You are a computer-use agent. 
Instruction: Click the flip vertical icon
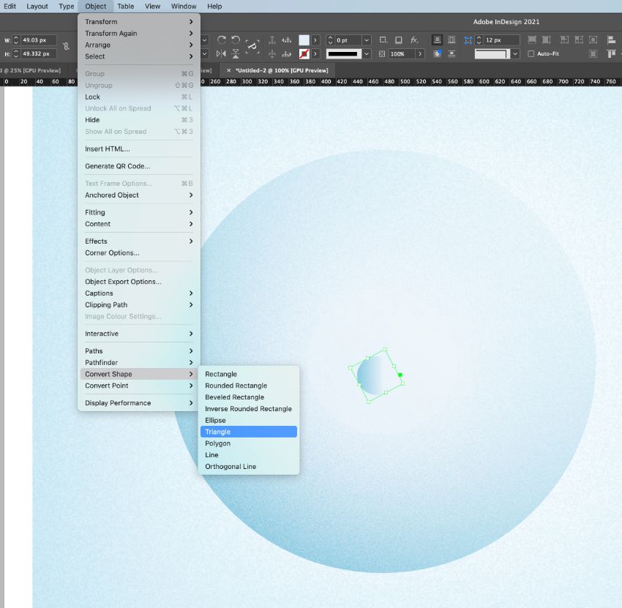[x=236, y=54]
